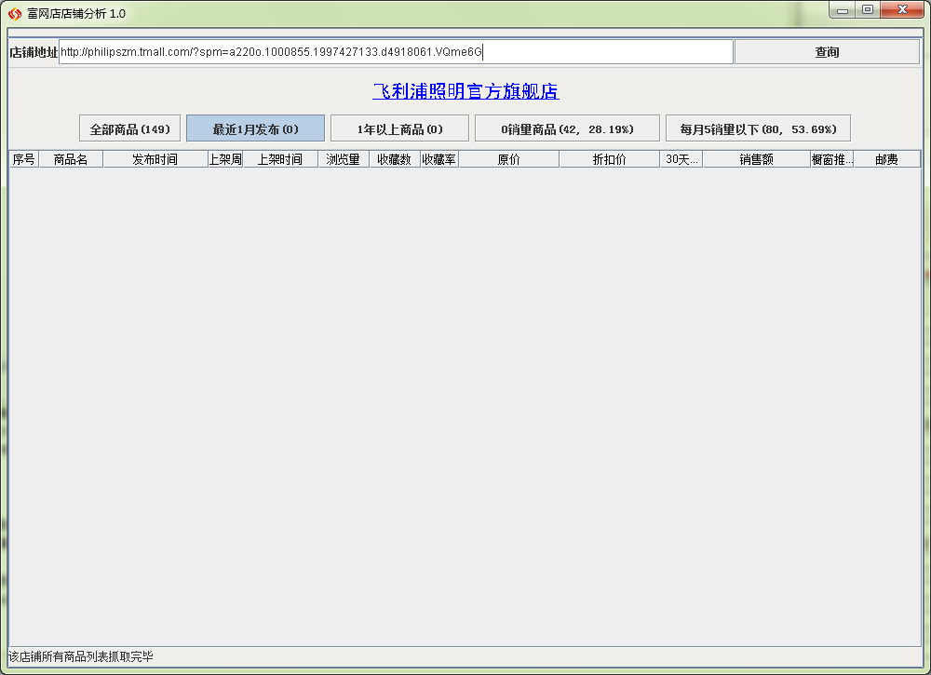This screenshot has height=675, width=931.
Task: Minimize the 富网店店铺分析 window
Action: pos(843,10)
